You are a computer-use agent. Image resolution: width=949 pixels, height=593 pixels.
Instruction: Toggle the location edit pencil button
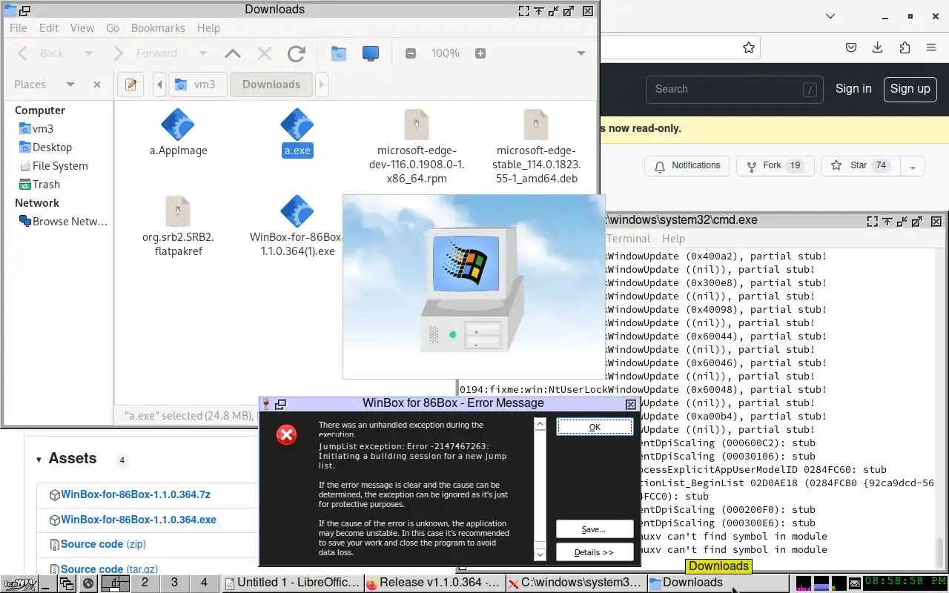pos(130,85)
